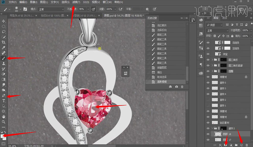The height and width of the screenshot is (147, 253).
Task: Pick the Zoom magnifier tool
Action: [x=4, y=122]
